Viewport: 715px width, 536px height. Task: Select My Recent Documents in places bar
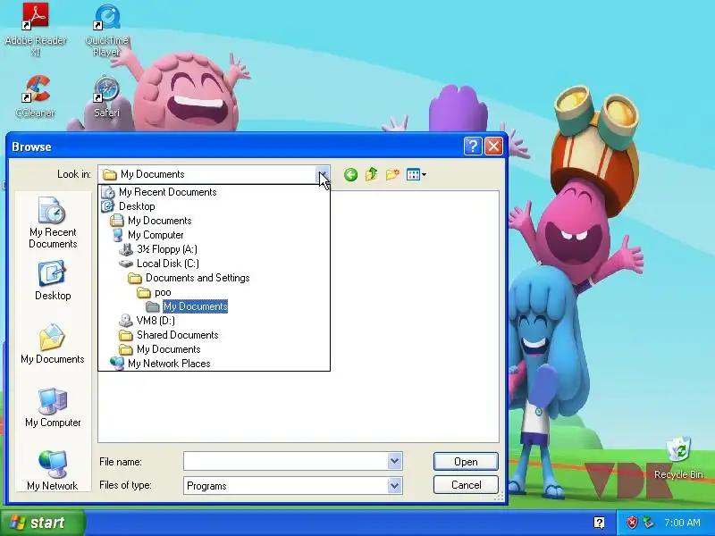53,222
